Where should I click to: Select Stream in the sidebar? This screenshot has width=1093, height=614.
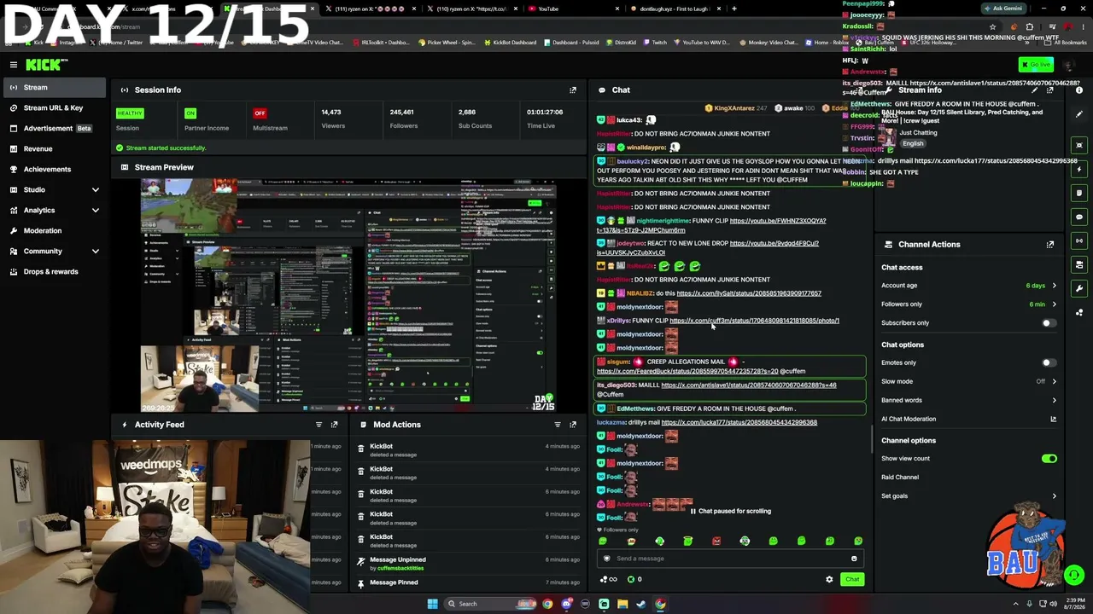click(54, 87)
